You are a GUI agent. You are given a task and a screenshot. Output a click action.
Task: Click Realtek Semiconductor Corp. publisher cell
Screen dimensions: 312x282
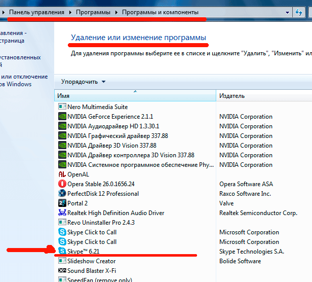click(x=258, y=213)
